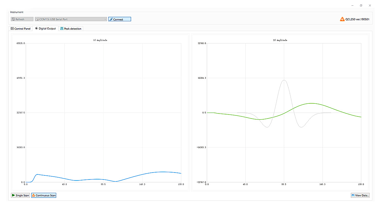Click the green curve in the 2f plot
Viewport: 381px width, 222px height.
(311, 103)
